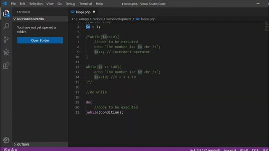Click the errors icon in status bar
269x151 pixels.
5,150
